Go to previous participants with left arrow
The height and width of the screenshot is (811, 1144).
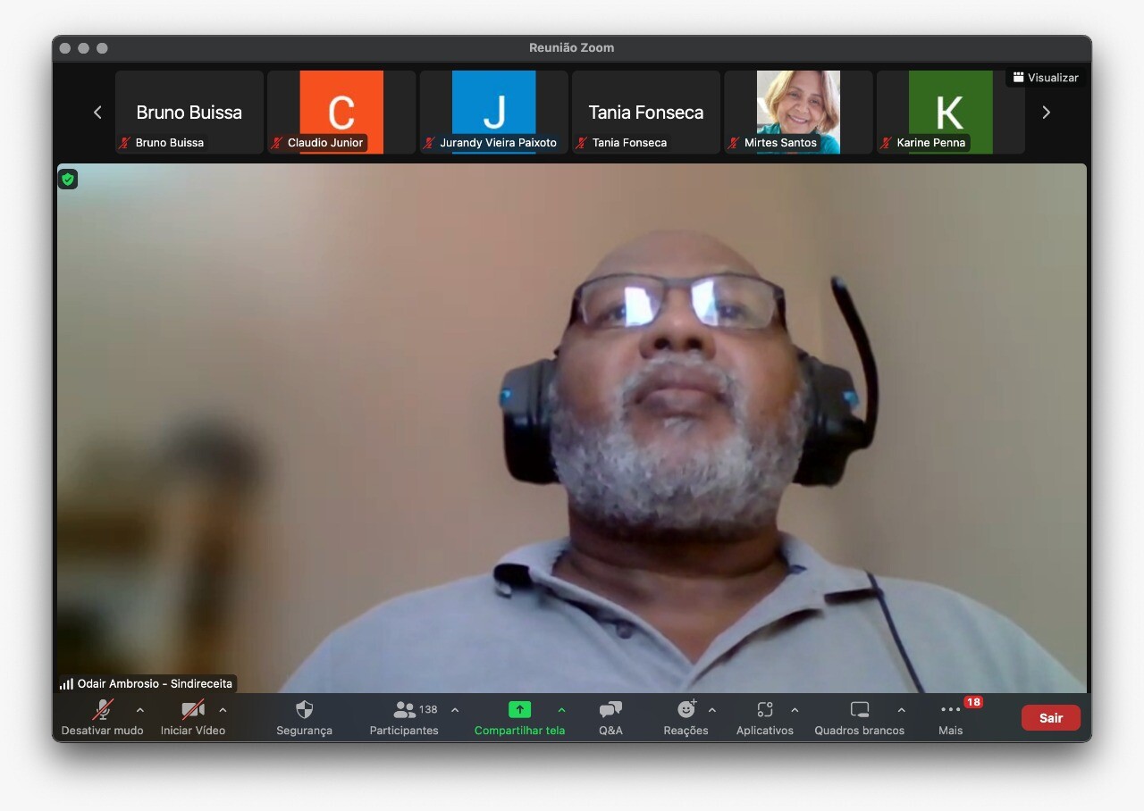click(97, 113)
